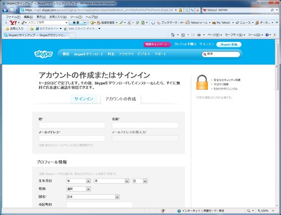Image resolution: width=281 pixels, height=215 pixels.
Task: Click the 市区町村 input field
Action: click(x=99, y=204)
